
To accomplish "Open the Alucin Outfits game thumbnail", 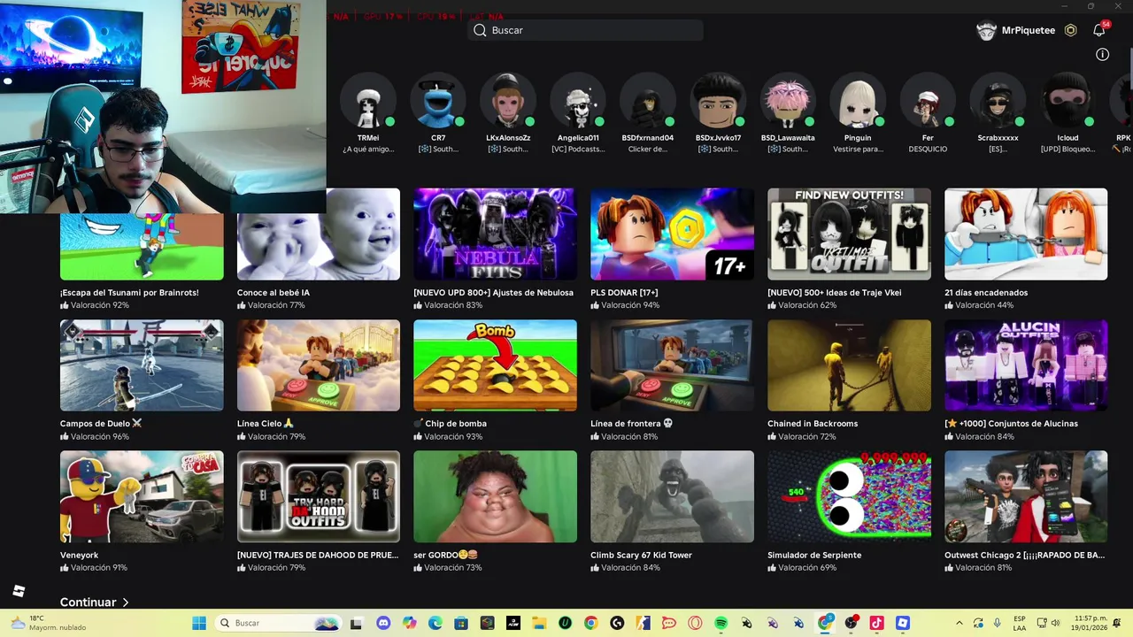I will click(1026, 365).
